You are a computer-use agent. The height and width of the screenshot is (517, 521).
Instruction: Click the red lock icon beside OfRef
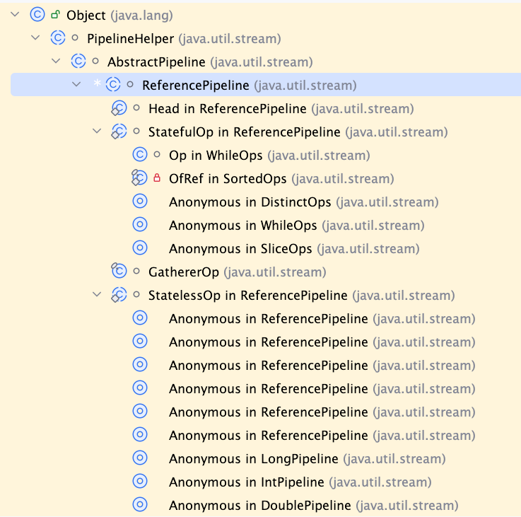coord(157,178)
